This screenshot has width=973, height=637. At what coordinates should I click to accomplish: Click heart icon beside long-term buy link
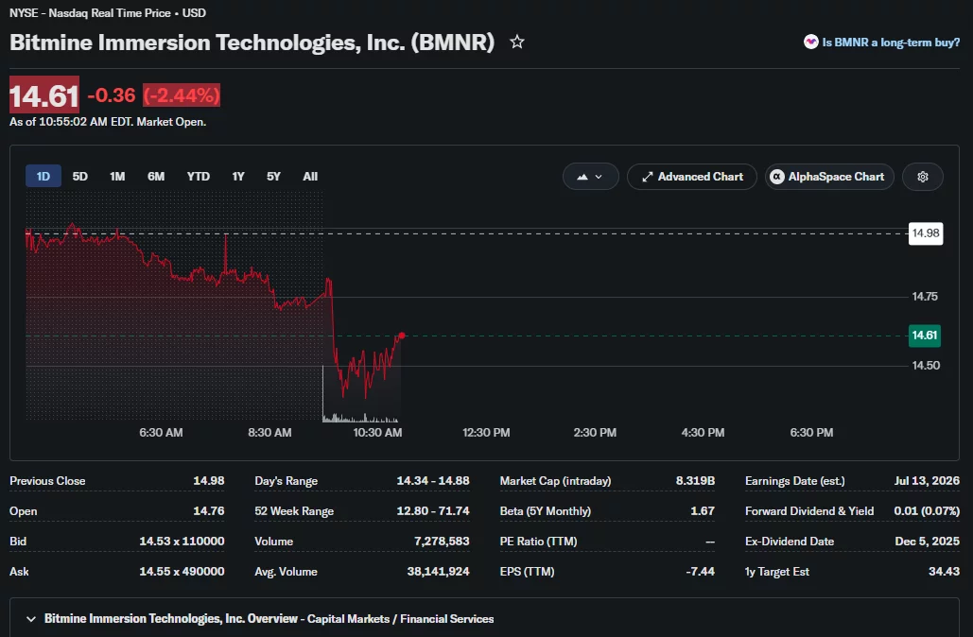coord(810,43)
